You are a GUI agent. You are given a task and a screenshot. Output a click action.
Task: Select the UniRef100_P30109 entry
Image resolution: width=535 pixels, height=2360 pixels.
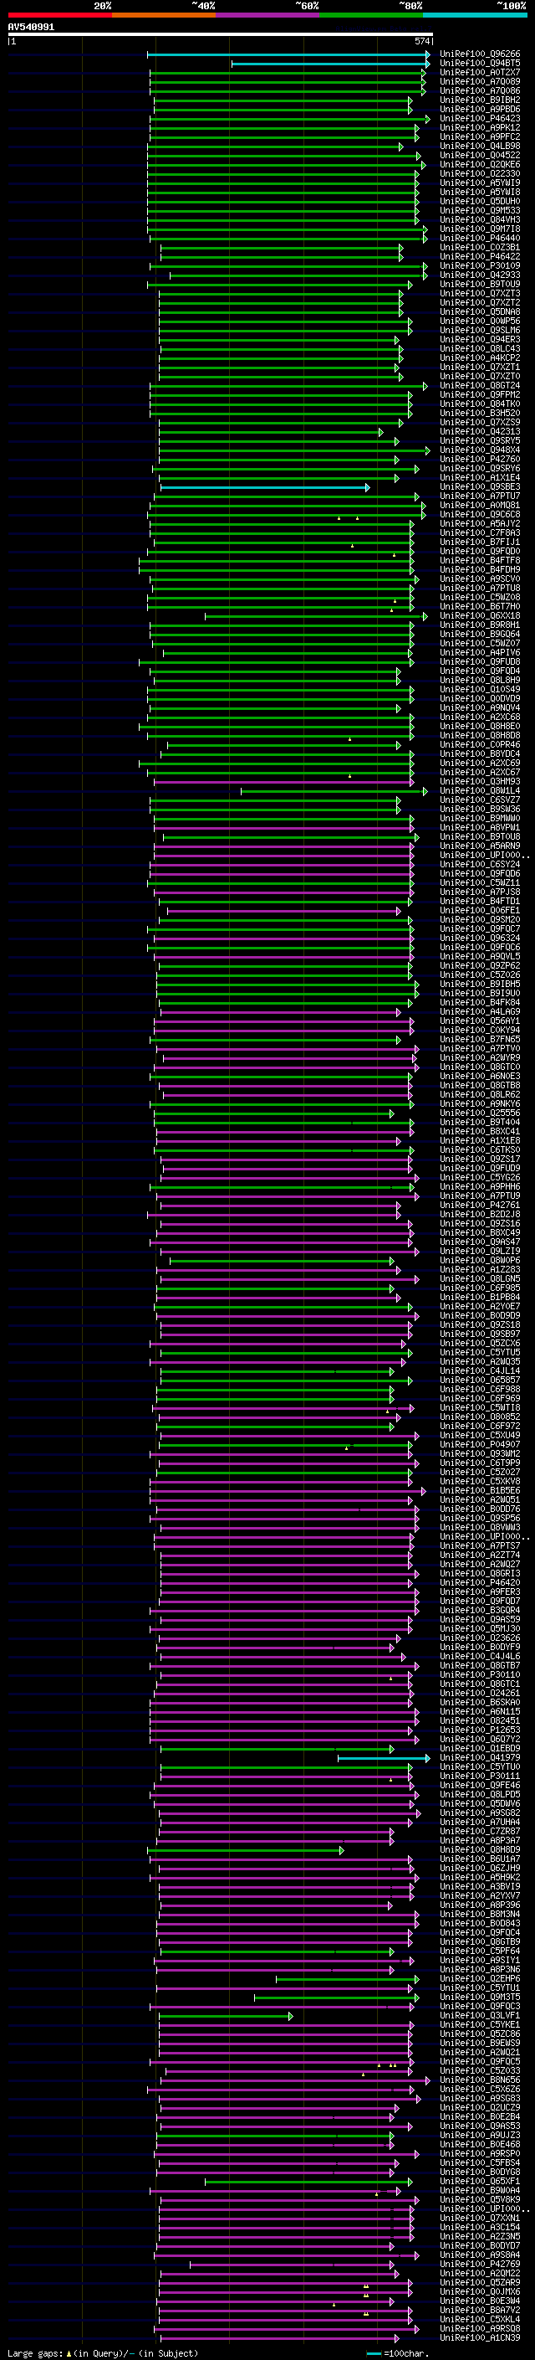pyautogui.click(x=480, y=266)
